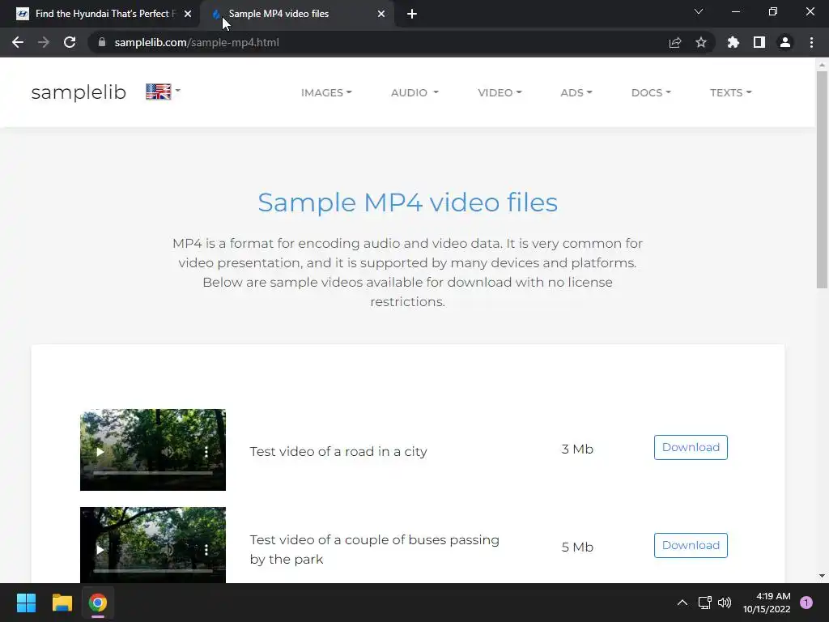Mute the road in a city video
This screenshot has width=829, height=622.
[168, 452]
